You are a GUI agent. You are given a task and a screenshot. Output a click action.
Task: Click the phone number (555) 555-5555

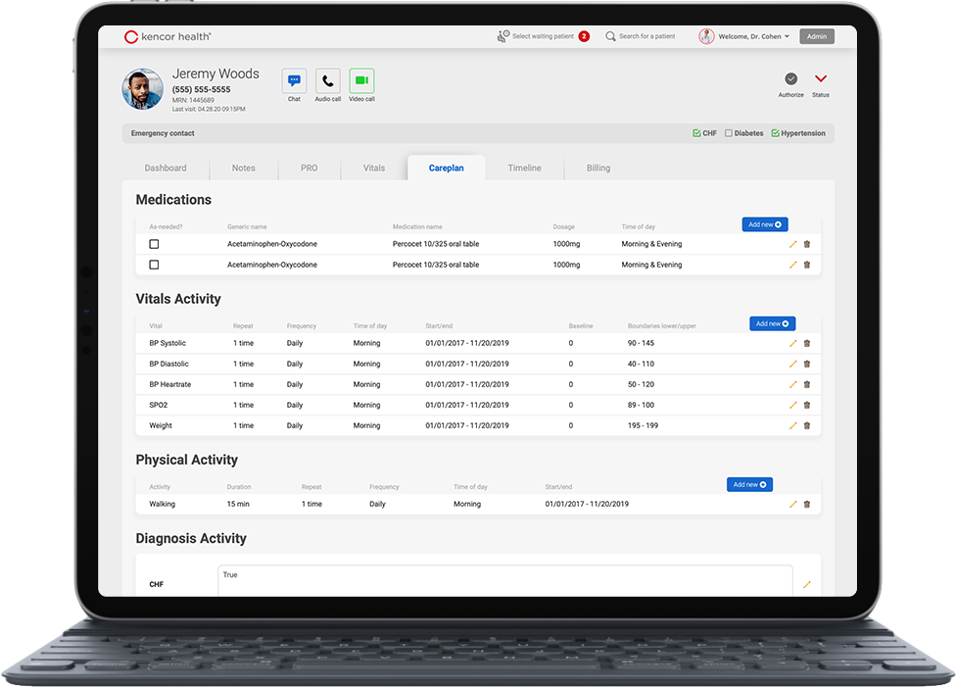201,90
